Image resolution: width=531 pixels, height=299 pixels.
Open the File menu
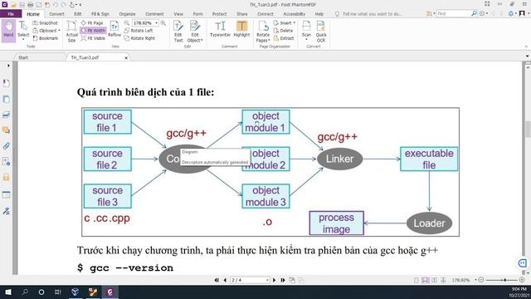[11, 14]
